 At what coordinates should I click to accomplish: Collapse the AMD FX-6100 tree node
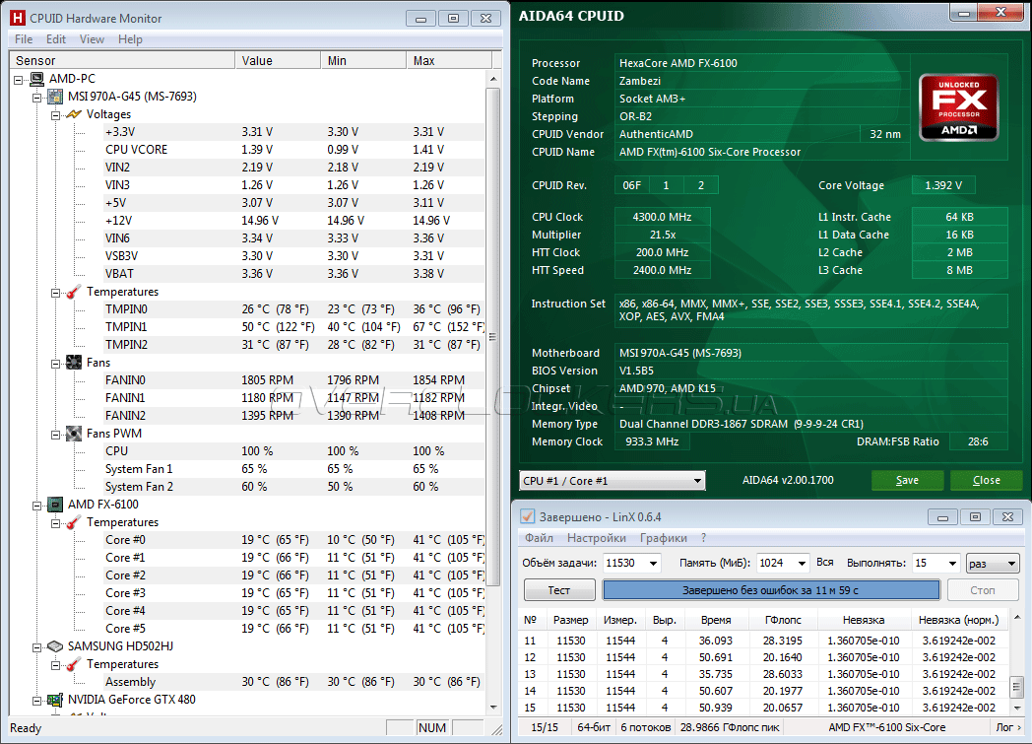(37, 505)
